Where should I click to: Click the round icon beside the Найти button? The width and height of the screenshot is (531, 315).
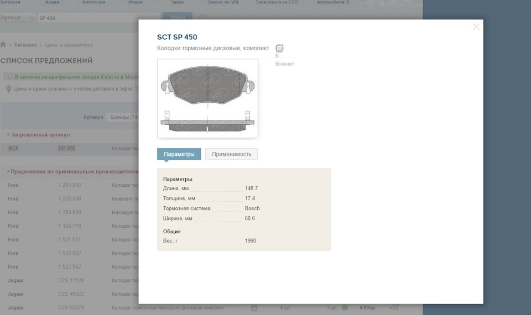pos(202,17)
